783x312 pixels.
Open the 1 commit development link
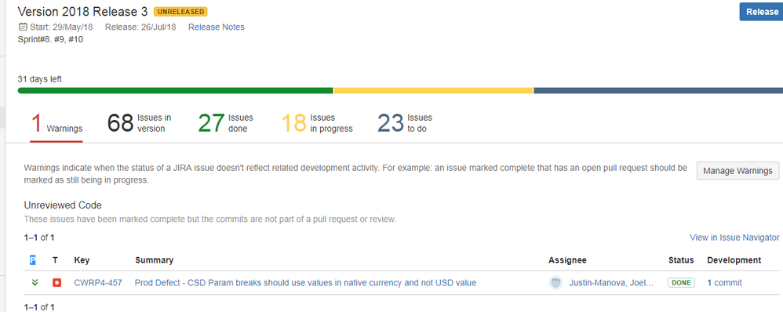tap(725, 282)
